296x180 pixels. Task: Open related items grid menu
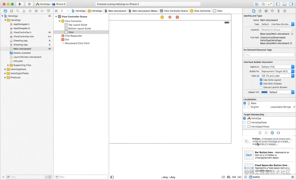[56, 11]
